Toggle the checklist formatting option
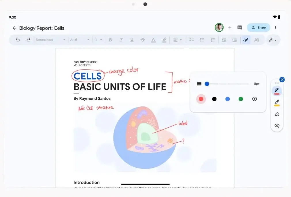 tap(191, 40)
